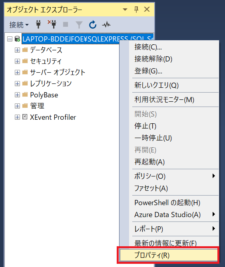Viewport: 225px width, 267px height.
Task: Open the Activity Monitor waveform icon
Action: (106, 25)
